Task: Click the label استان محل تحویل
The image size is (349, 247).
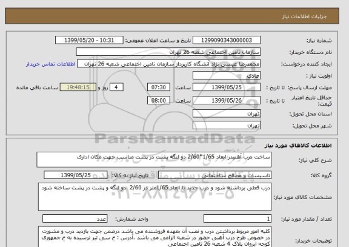Action: (310, 114)
